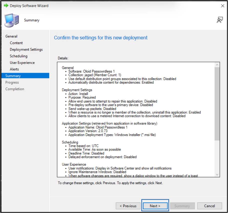Image resolution: width=228 pixels, height=213 pixels.
Task: Select the highlighted Summary step
Action: click(25, 75)
